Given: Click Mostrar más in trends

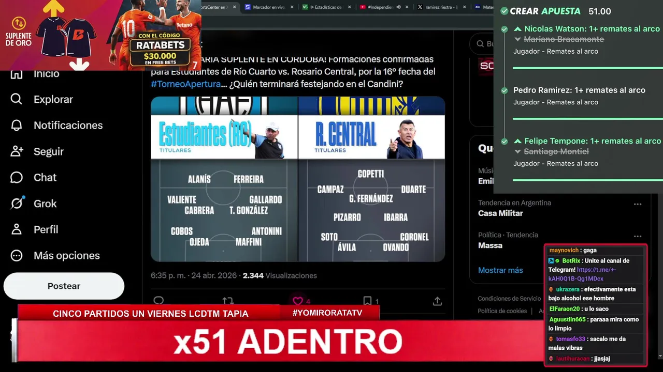Looking at the screenshot, I should pyautogui.click(x=500, y=270).
